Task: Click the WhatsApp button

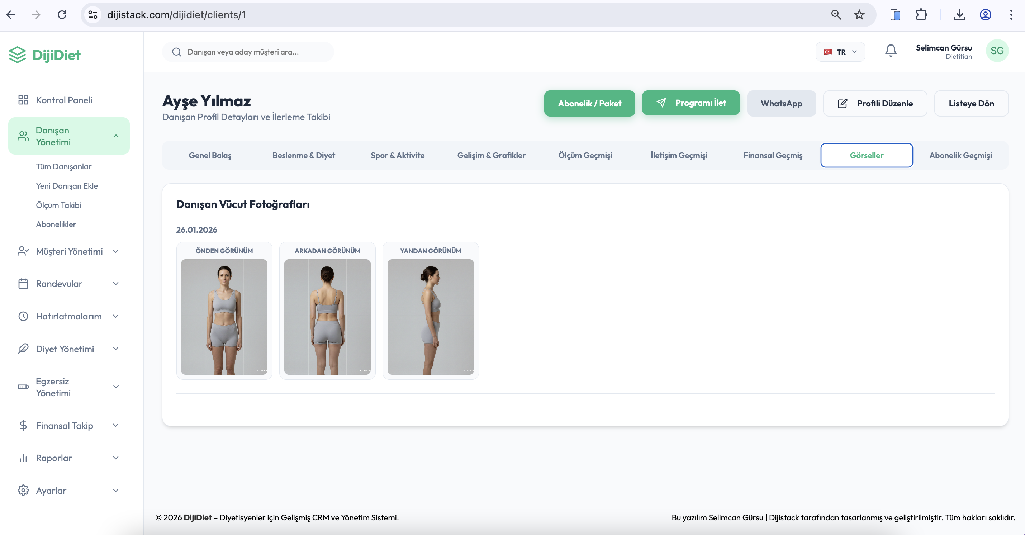Action: coord(782,103)
